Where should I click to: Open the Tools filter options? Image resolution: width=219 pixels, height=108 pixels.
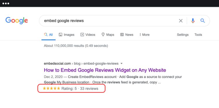tap(198, 34)
